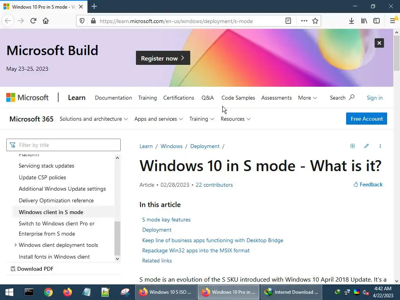Open Training in top Learn navigation
Screen dimensions: 400x300
coord(147,98)
